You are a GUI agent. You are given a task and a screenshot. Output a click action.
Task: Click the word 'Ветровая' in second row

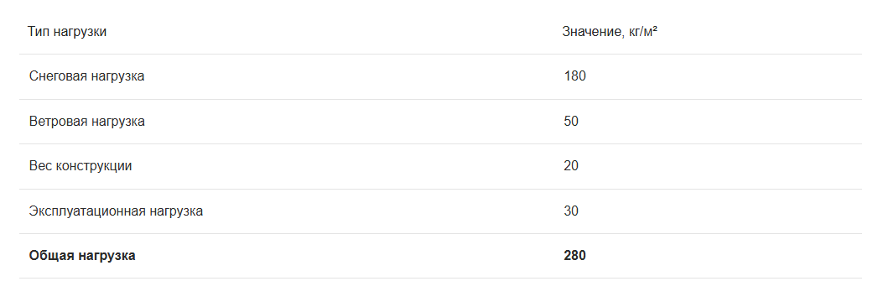point(58,122)
